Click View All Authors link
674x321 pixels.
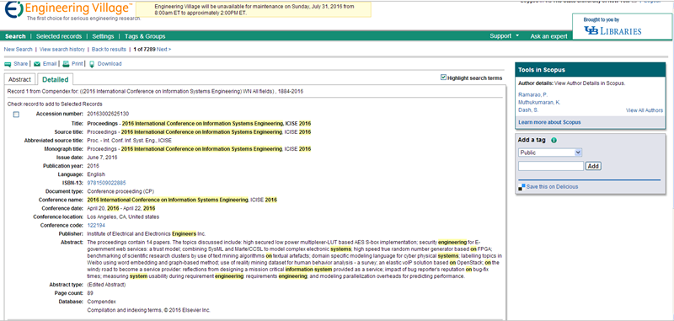point(645,110)
